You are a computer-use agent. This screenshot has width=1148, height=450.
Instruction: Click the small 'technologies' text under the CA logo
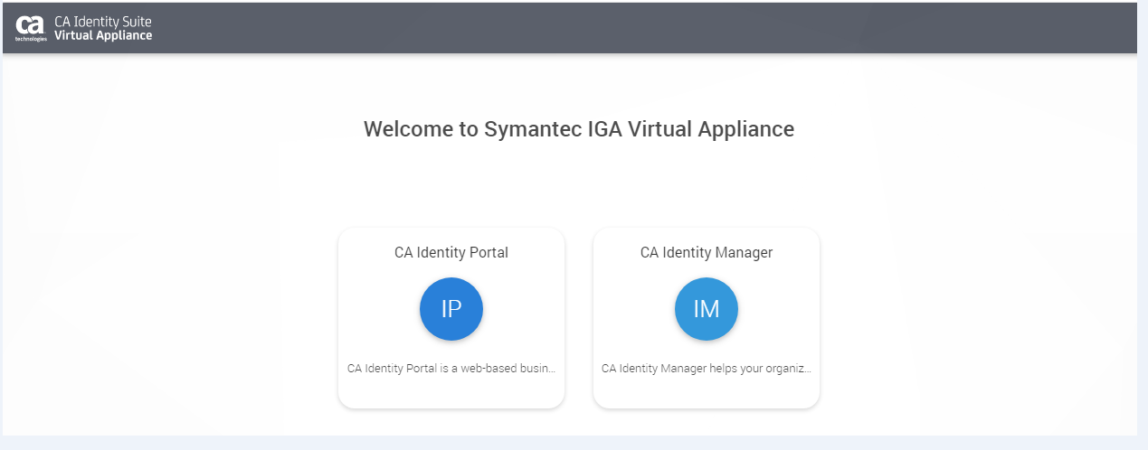pyautogui.click(x=31, y=39)
